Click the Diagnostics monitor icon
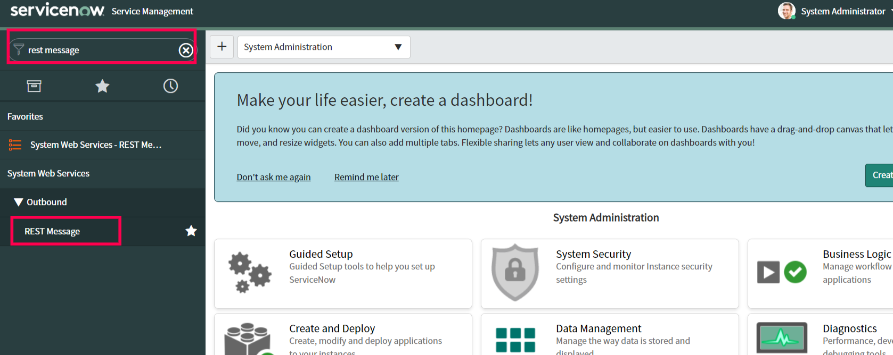This screenshot has width=893, height=355. click(x=782, y=338)
